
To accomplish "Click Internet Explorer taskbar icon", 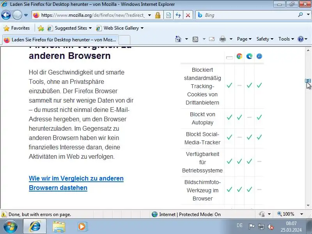I will click(35, 227).
